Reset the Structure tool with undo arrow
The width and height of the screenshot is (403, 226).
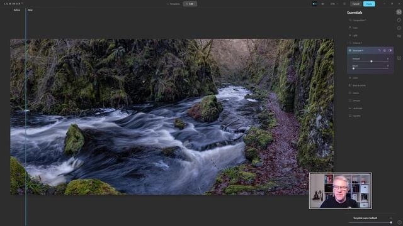[x=379, y=50]
